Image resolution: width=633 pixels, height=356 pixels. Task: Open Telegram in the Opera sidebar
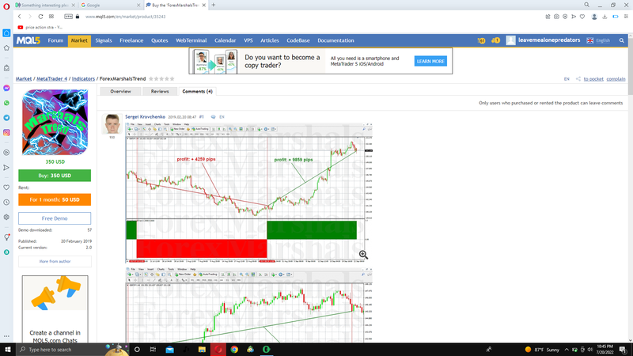click(6, 118)
